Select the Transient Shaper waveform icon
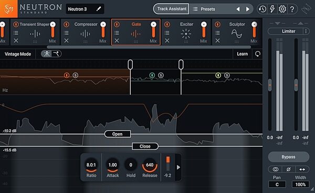This screenshot has height=193, width=315. [35, 34]
